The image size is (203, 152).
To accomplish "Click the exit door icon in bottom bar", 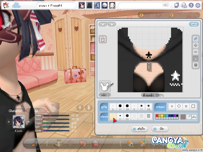I will click(x=35, y=143).
